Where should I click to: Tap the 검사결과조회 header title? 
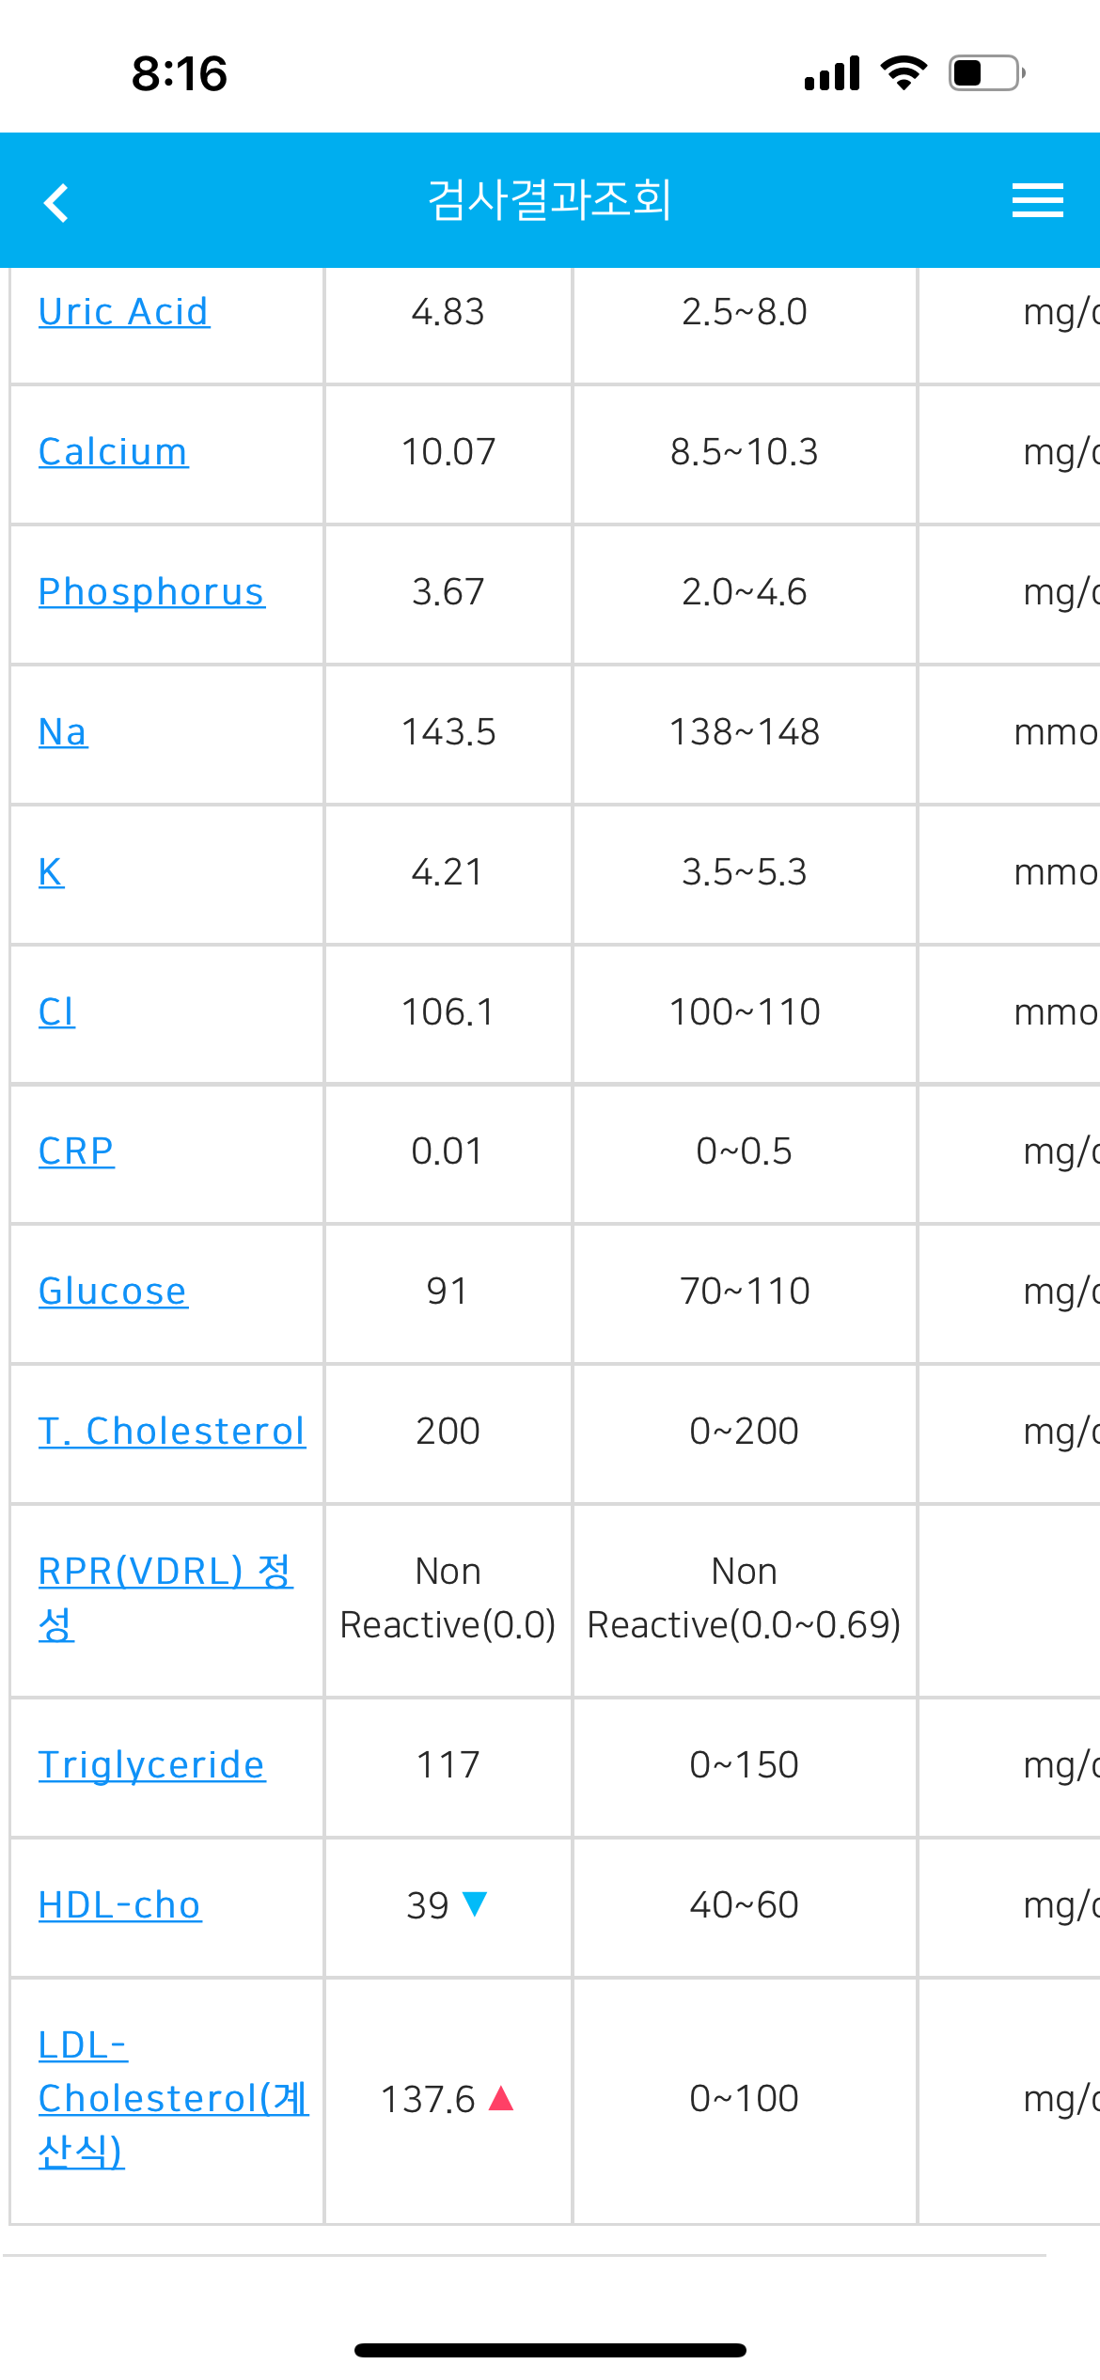550,200
